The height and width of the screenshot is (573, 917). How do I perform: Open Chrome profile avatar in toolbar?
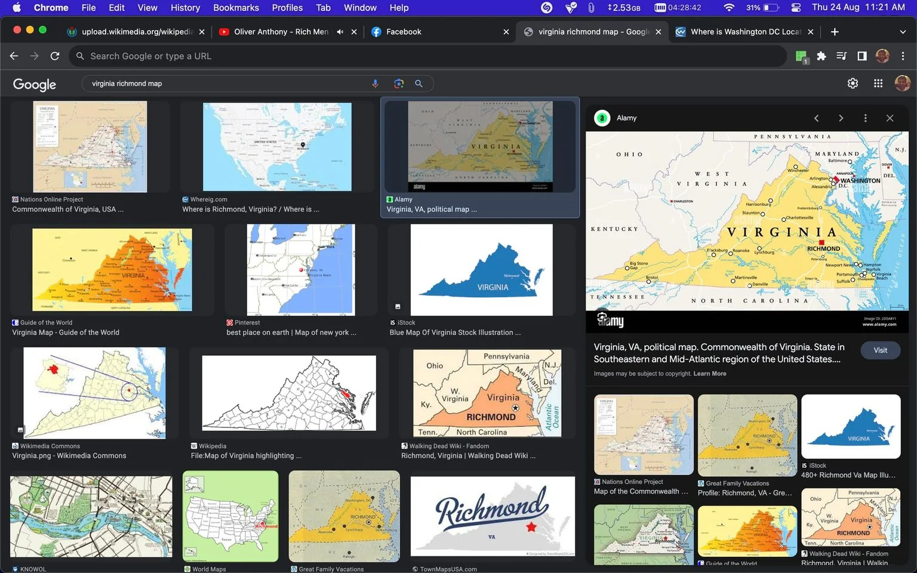pos(882,56)
